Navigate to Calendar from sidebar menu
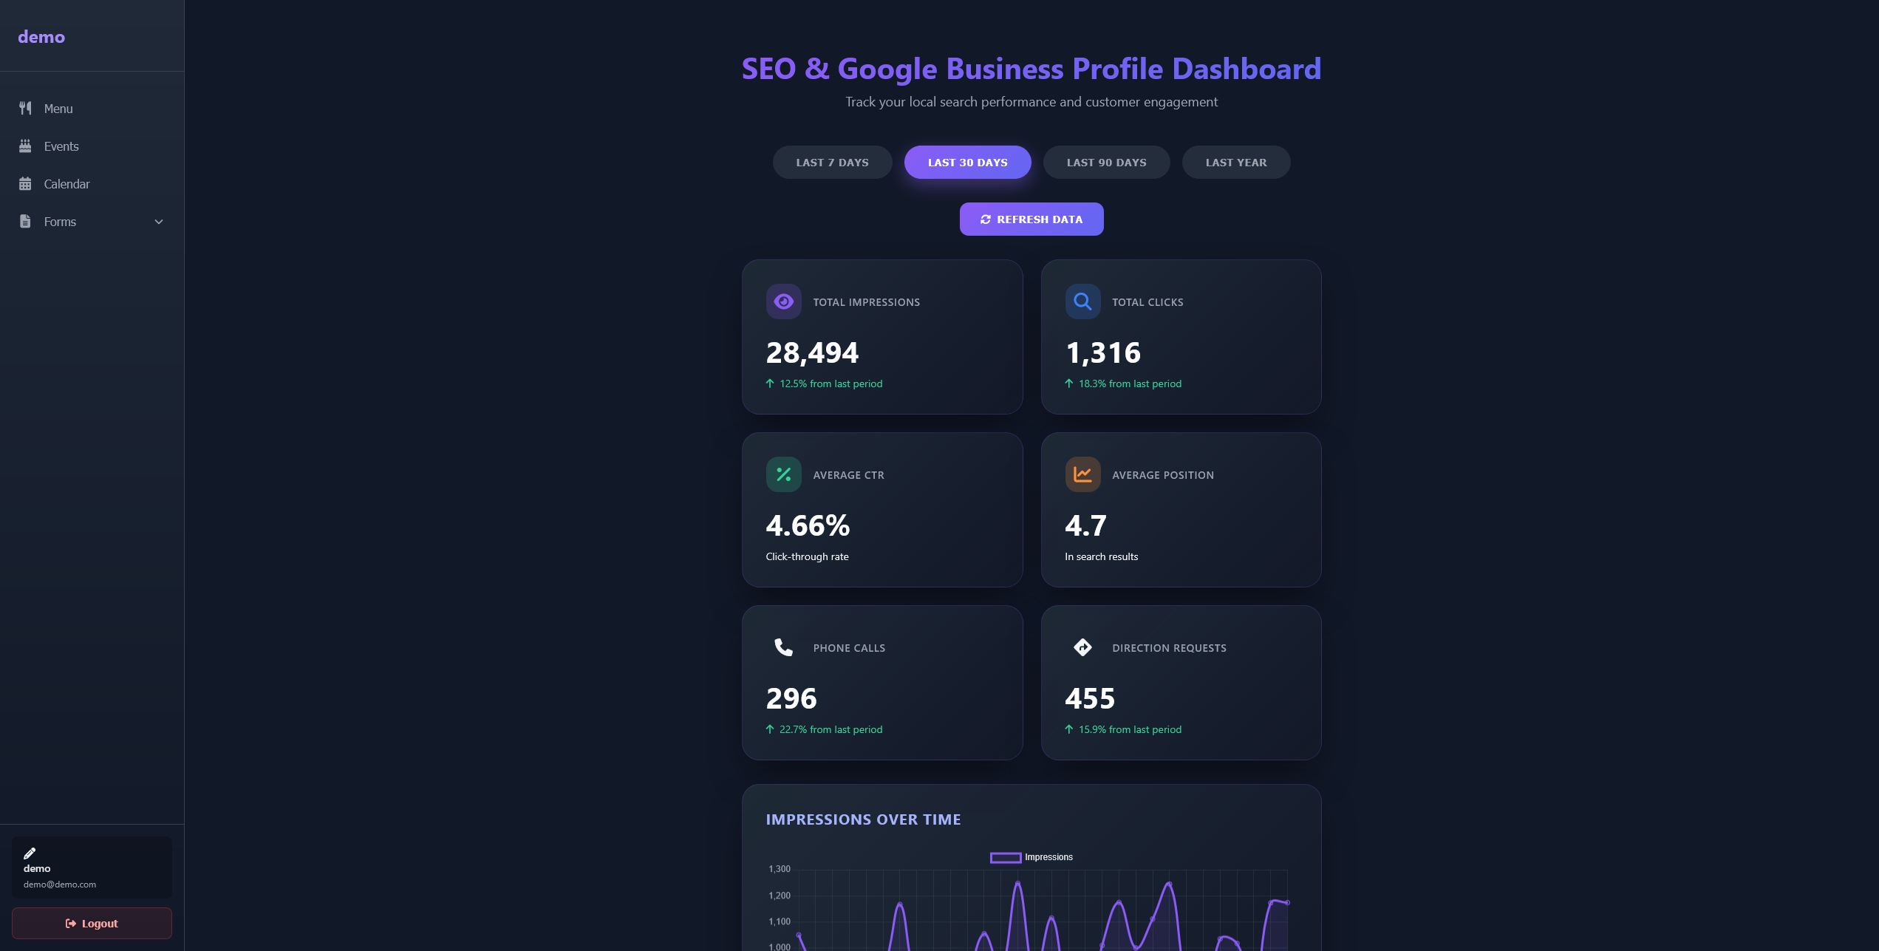The image size is (1879, 951). coord(67,183)
